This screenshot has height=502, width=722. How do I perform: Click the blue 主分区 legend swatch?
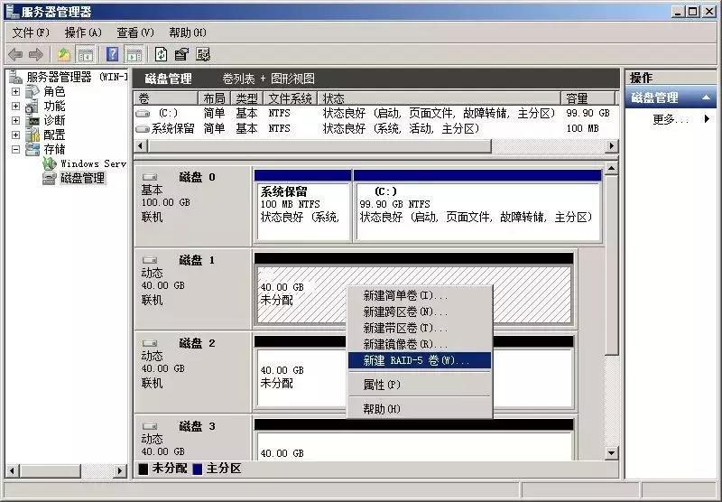tap(198, 469)
